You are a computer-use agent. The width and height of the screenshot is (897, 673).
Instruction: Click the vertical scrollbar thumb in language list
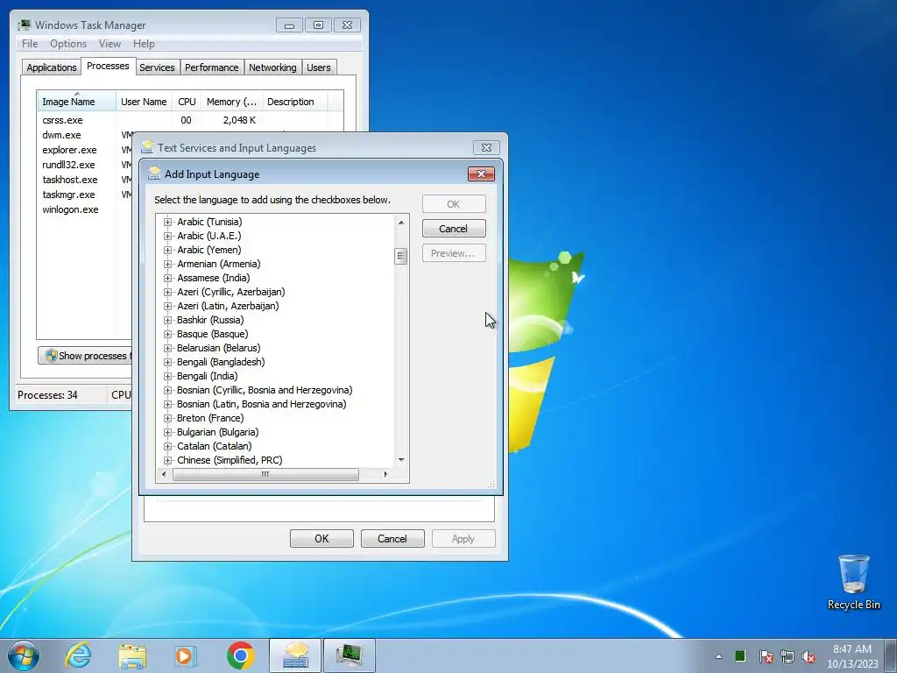coord(401,257)
